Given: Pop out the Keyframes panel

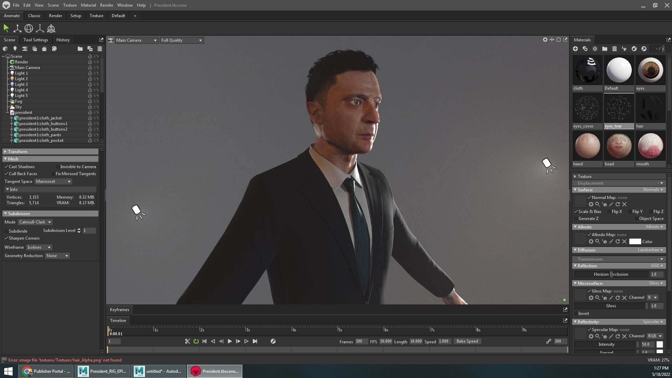Looking at the screenshot, I should 565,310.
